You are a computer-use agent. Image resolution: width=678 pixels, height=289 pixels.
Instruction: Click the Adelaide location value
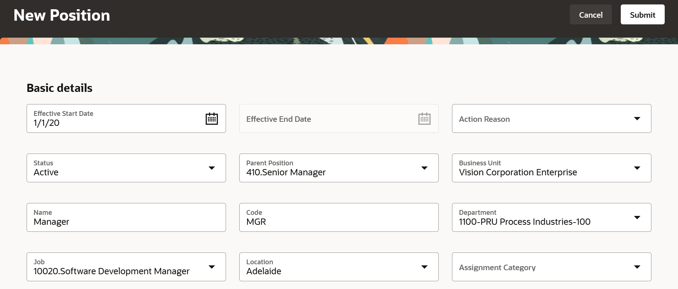(264, 271)
